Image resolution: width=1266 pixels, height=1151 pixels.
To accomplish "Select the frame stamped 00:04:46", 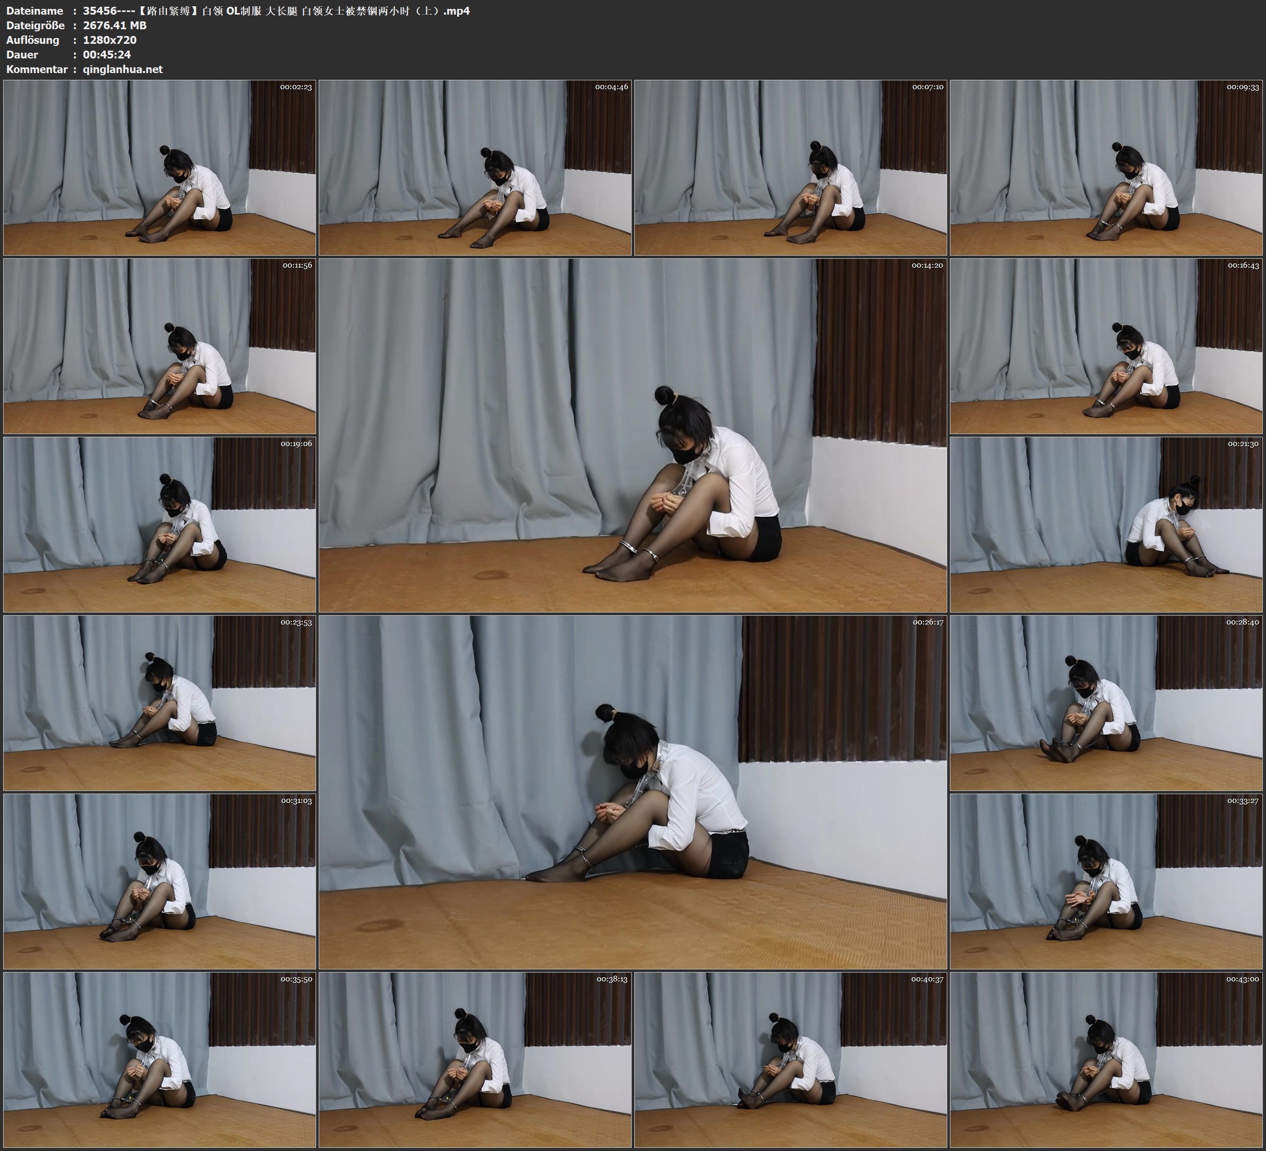I will pyautogui.click(x=475, y=168).
